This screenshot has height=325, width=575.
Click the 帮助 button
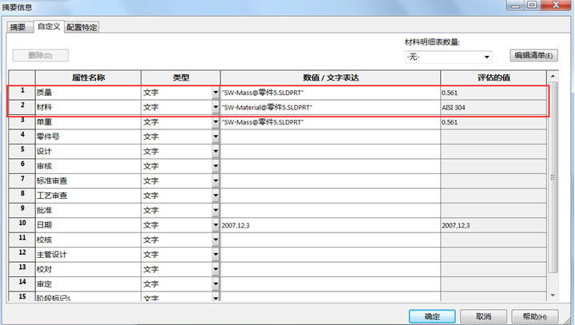[534, 316]
